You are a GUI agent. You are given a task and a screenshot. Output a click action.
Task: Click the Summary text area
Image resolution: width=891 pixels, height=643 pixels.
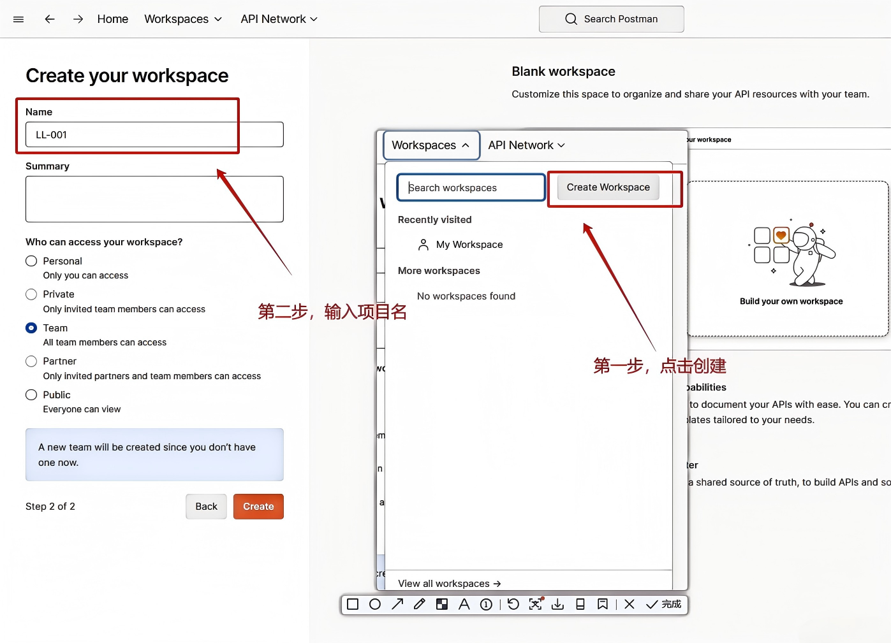coord(154,199)
